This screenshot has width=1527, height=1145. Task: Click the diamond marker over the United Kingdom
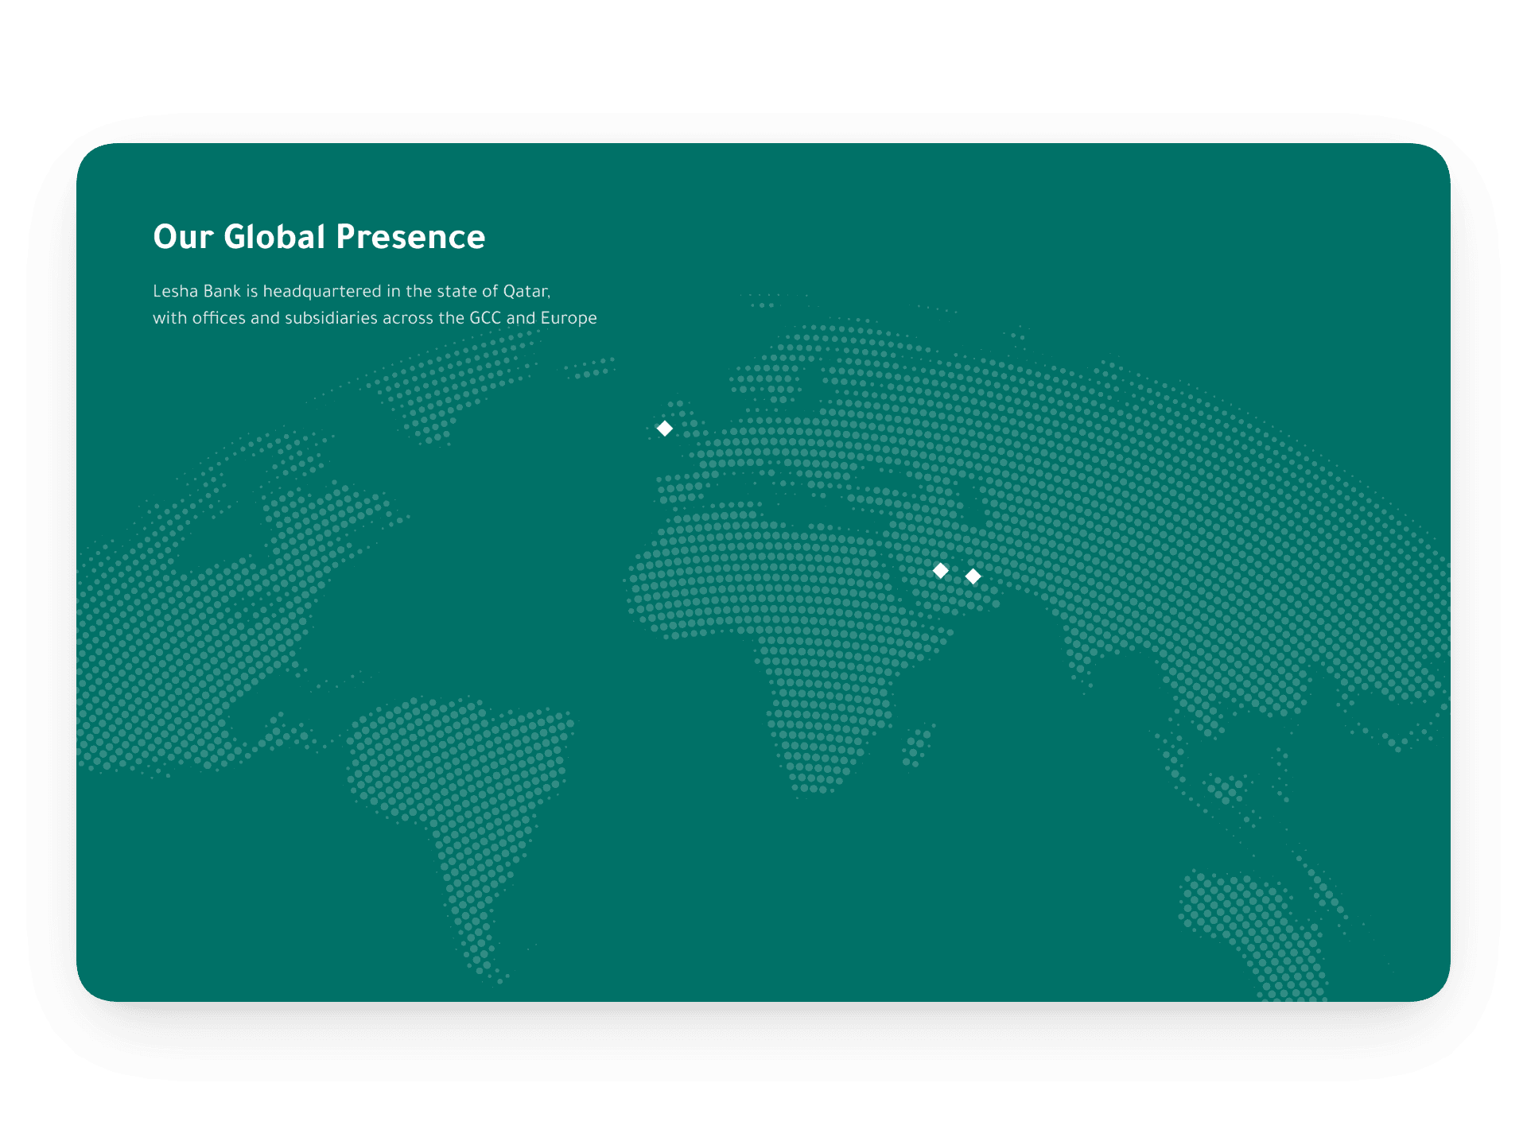(x=665, y=429)
